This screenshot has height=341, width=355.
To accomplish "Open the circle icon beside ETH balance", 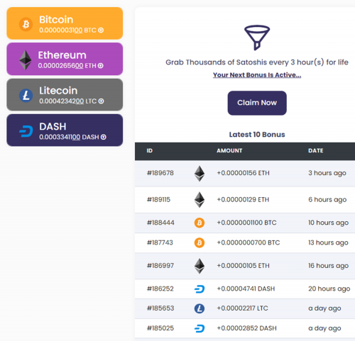I will point(101,66).
